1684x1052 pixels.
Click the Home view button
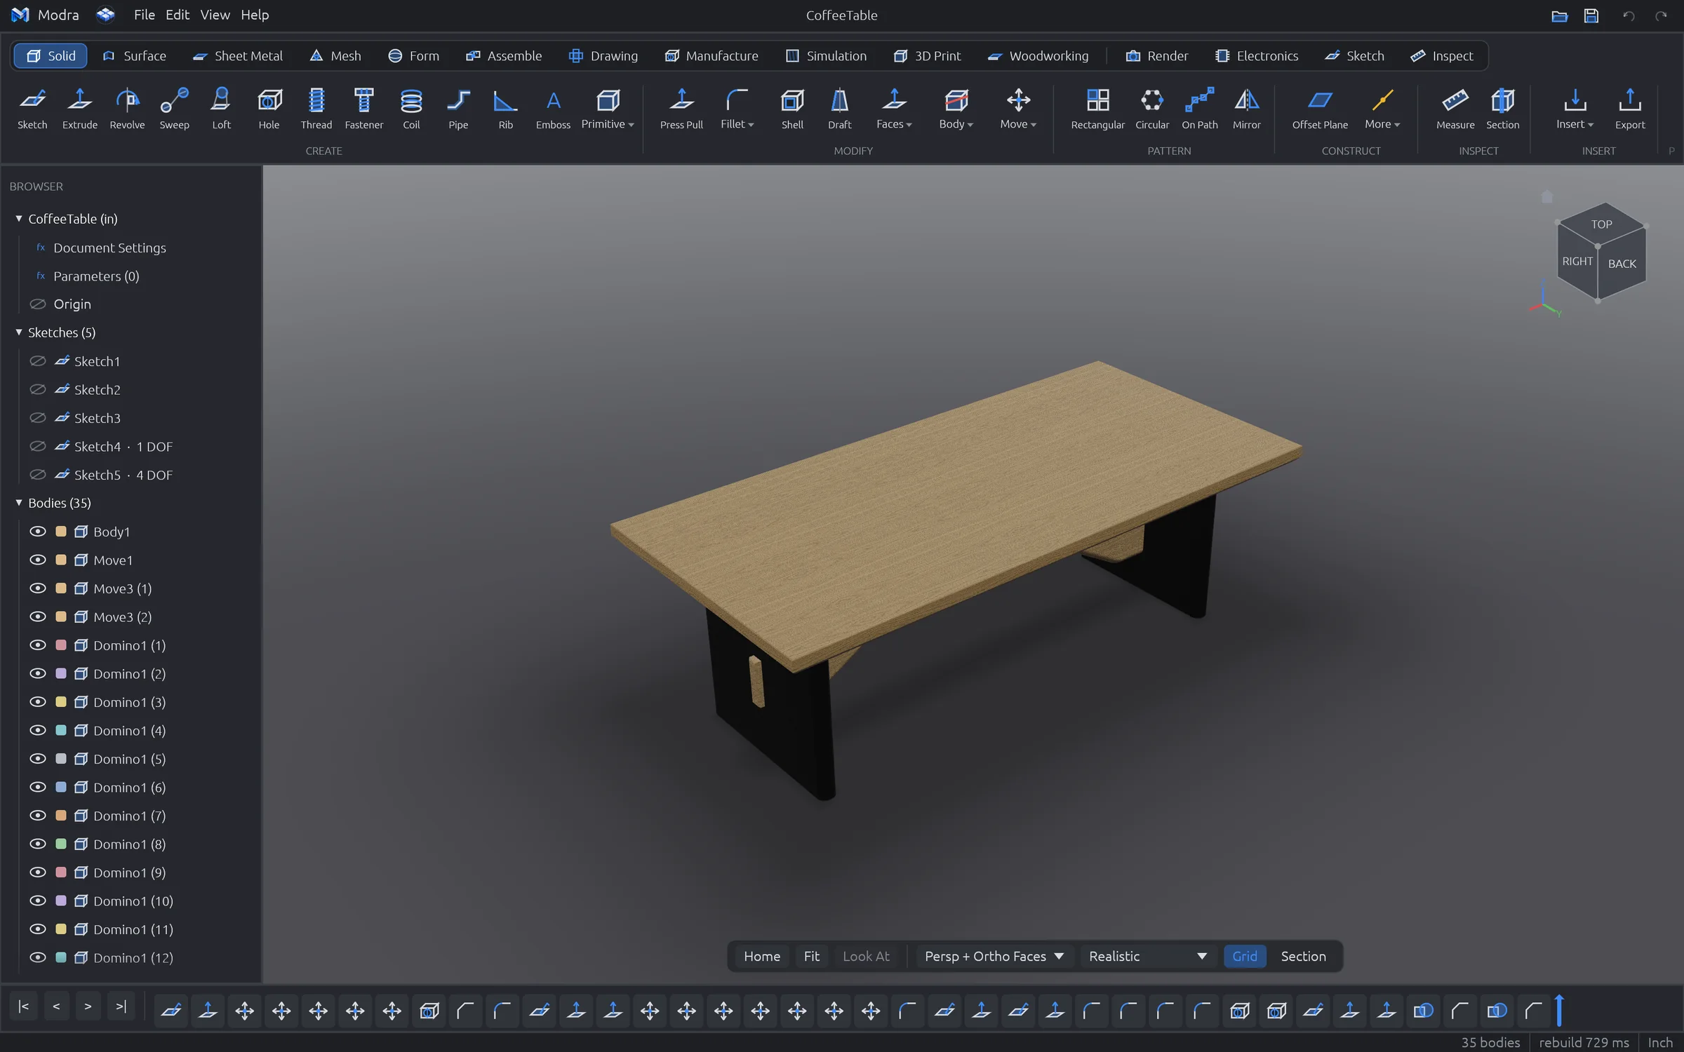(x=761, y=956)
